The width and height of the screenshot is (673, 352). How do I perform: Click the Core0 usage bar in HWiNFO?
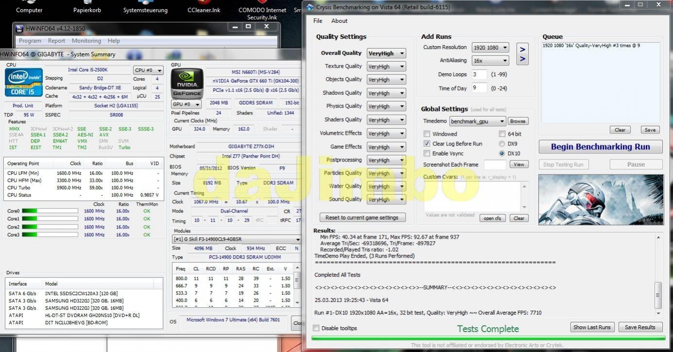click(50, 211)
